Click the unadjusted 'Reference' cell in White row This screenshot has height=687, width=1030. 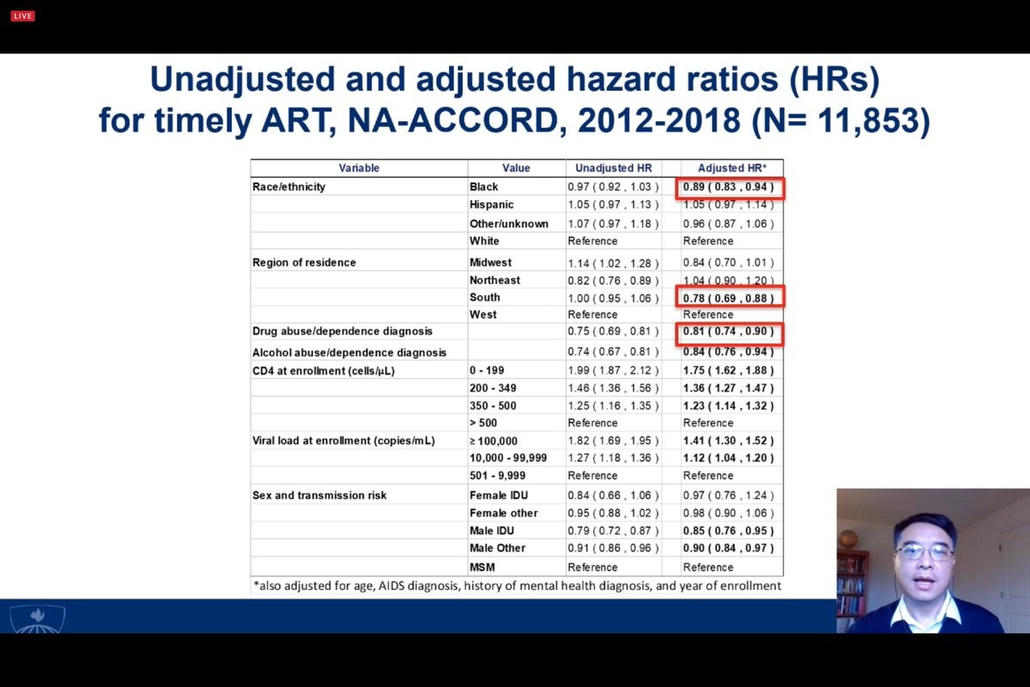(x=592, y=240)
